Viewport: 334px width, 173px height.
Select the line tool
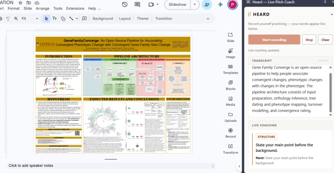point(71,19)
